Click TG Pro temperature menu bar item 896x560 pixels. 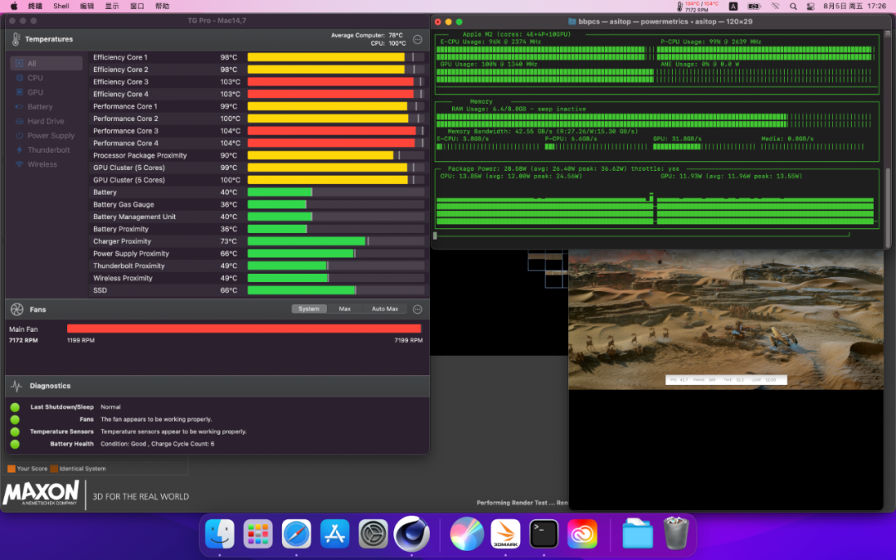point(694,6)
